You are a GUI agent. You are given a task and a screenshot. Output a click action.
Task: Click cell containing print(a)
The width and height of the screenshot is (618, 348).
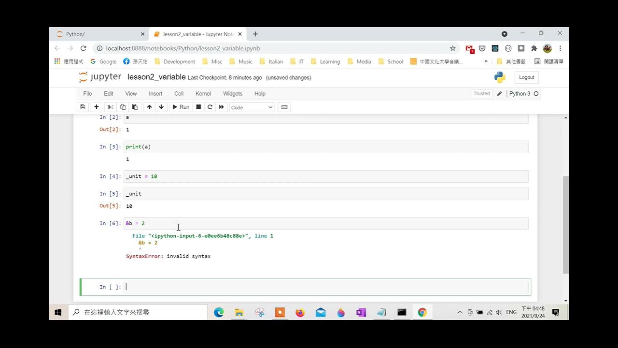click(326, 146)
